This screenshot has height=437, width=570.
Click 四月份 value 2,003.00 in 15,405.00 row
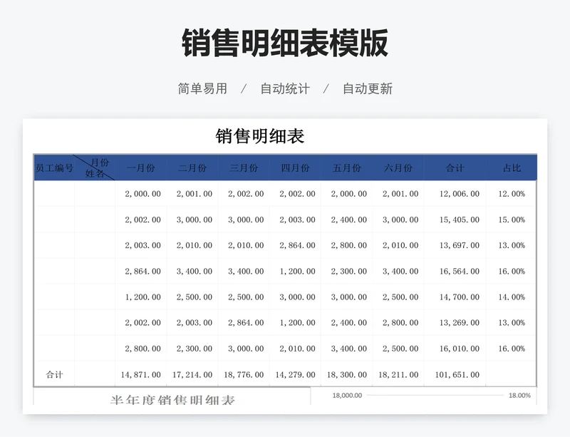click(297, 220)
